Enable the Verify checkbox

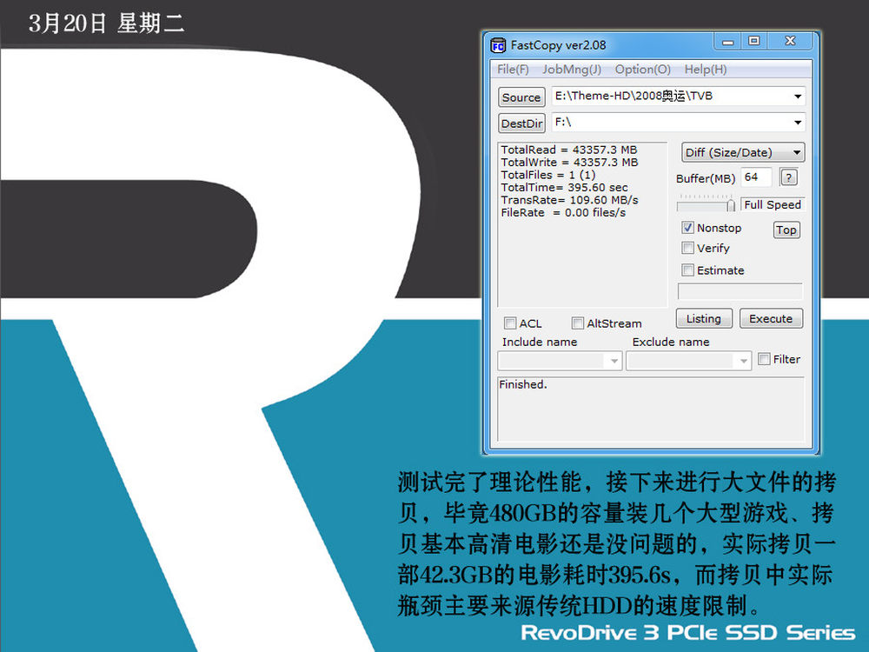687,248
